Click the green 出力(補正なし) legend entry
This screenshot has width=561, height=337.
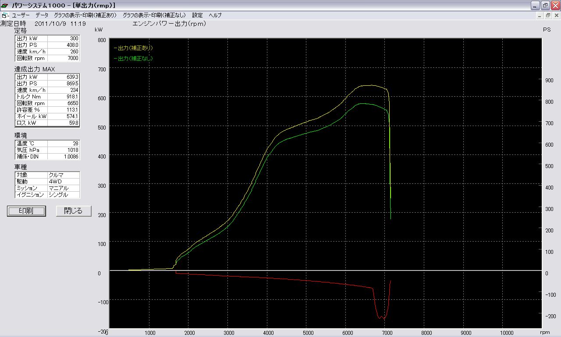click(133, 59)
